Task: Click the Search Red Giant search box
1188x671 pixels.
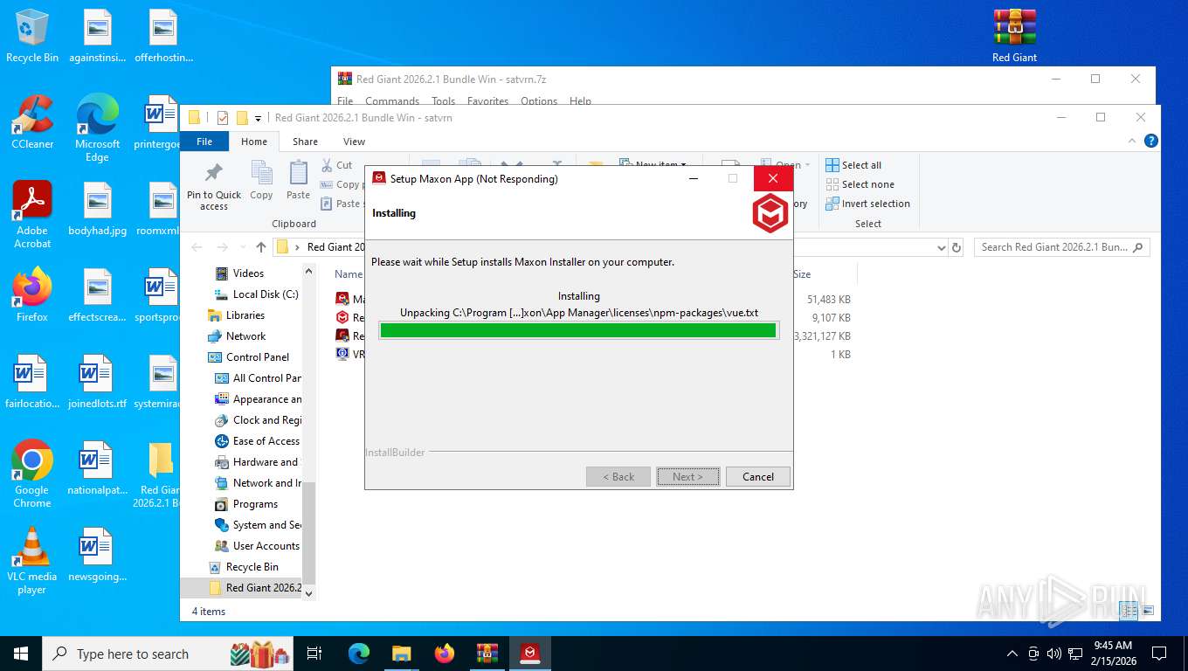Action: pyautogui.click(x=1061, y=247)
